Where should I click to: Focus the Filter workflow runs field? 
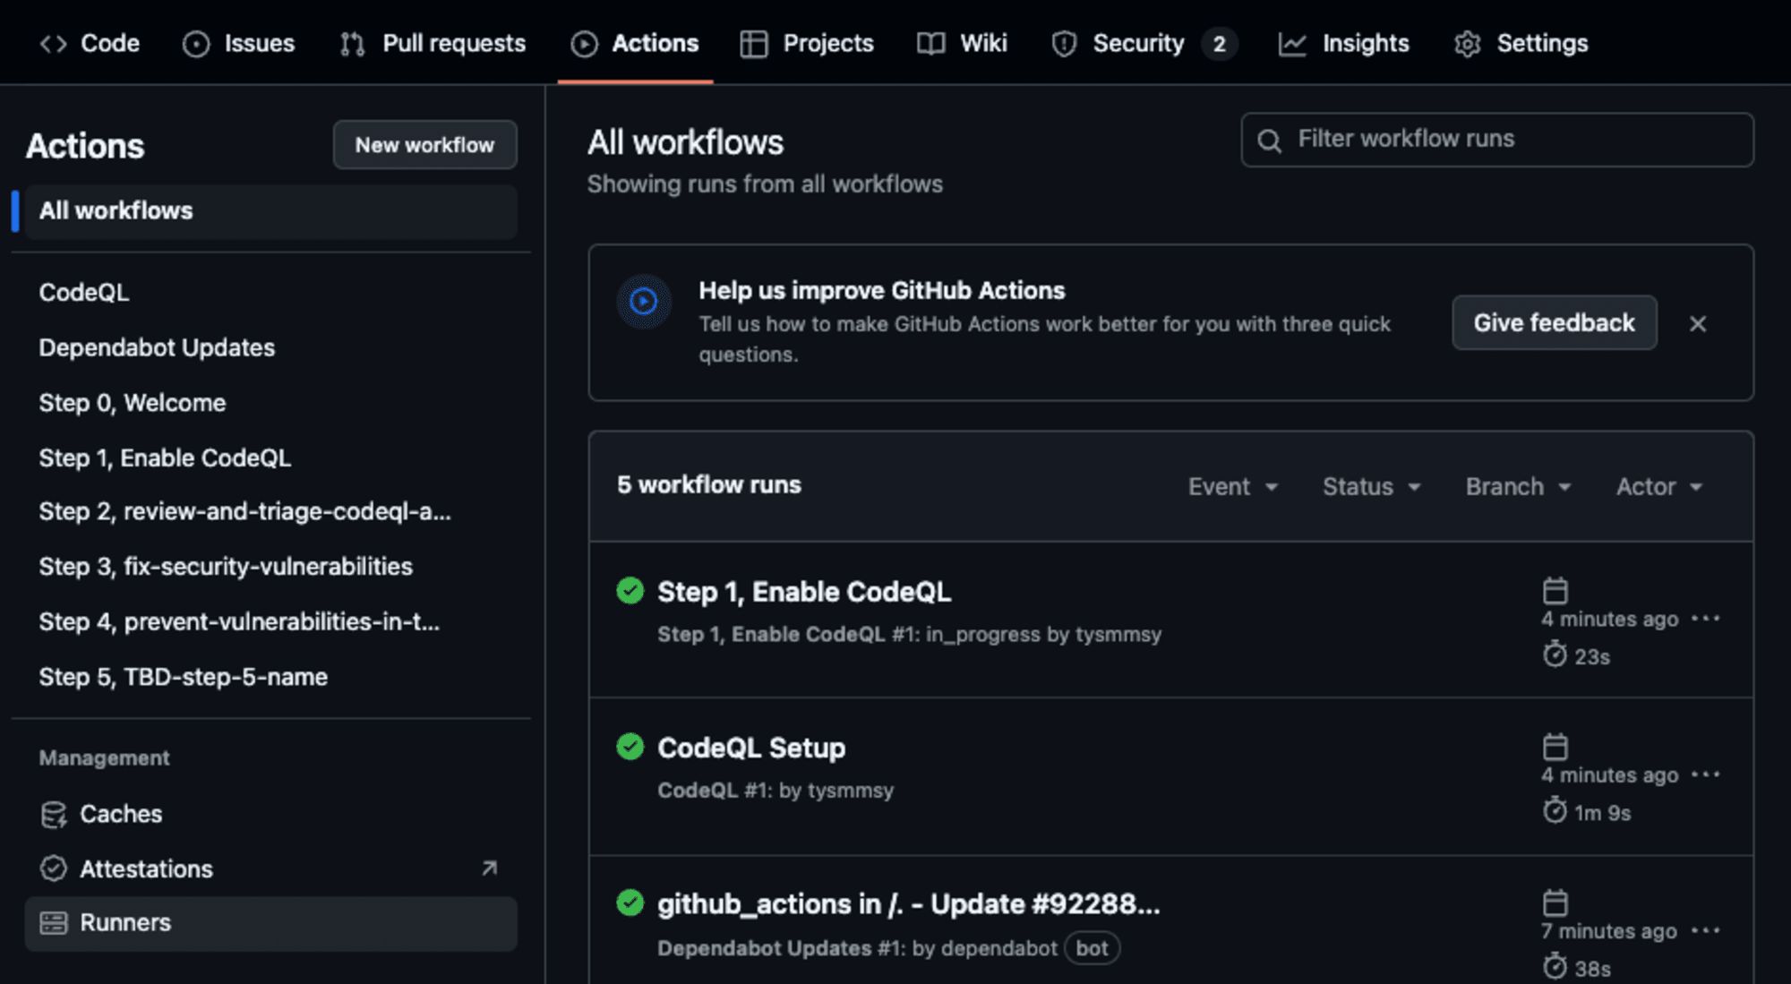pos(1497,140)
